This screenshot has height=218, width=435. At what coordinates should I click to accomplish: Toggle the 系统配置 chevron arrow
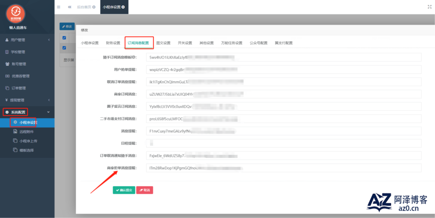[x=48, y=112]
